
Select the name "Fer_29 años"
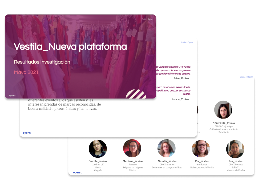click(202, 161)
